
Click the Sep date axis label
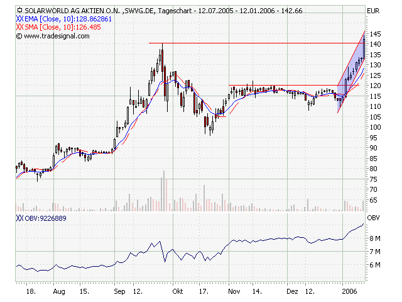[120, 292]
